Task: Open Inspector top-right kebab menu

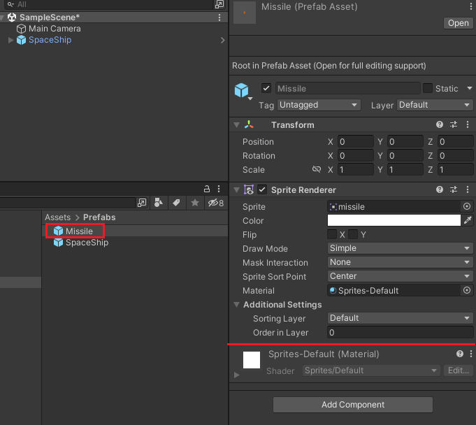Action: pyautogui.click(x=471, y=6)
